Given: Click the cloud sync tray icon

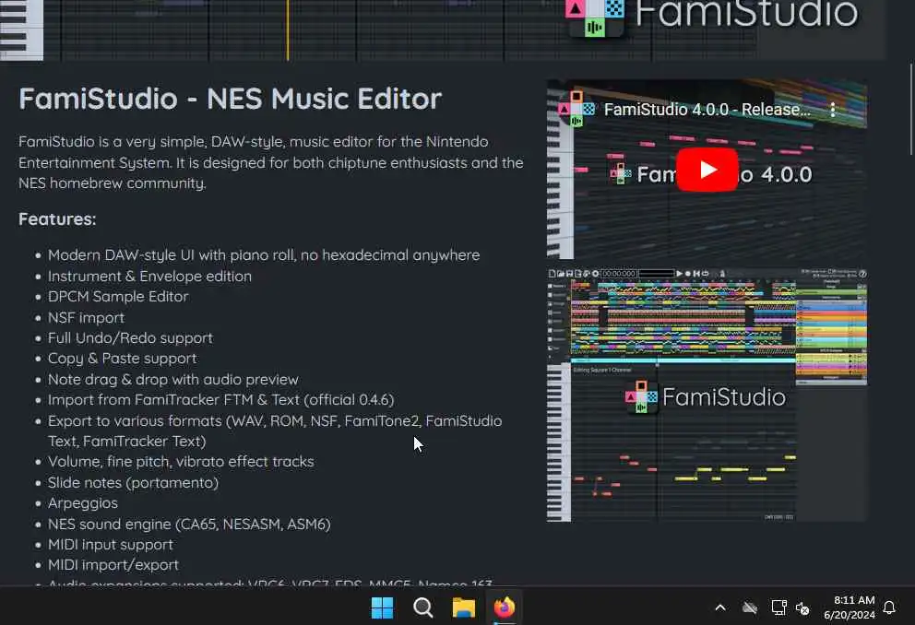Looking at the screenshot, I should pyautogui.click(x=750, y=608).
